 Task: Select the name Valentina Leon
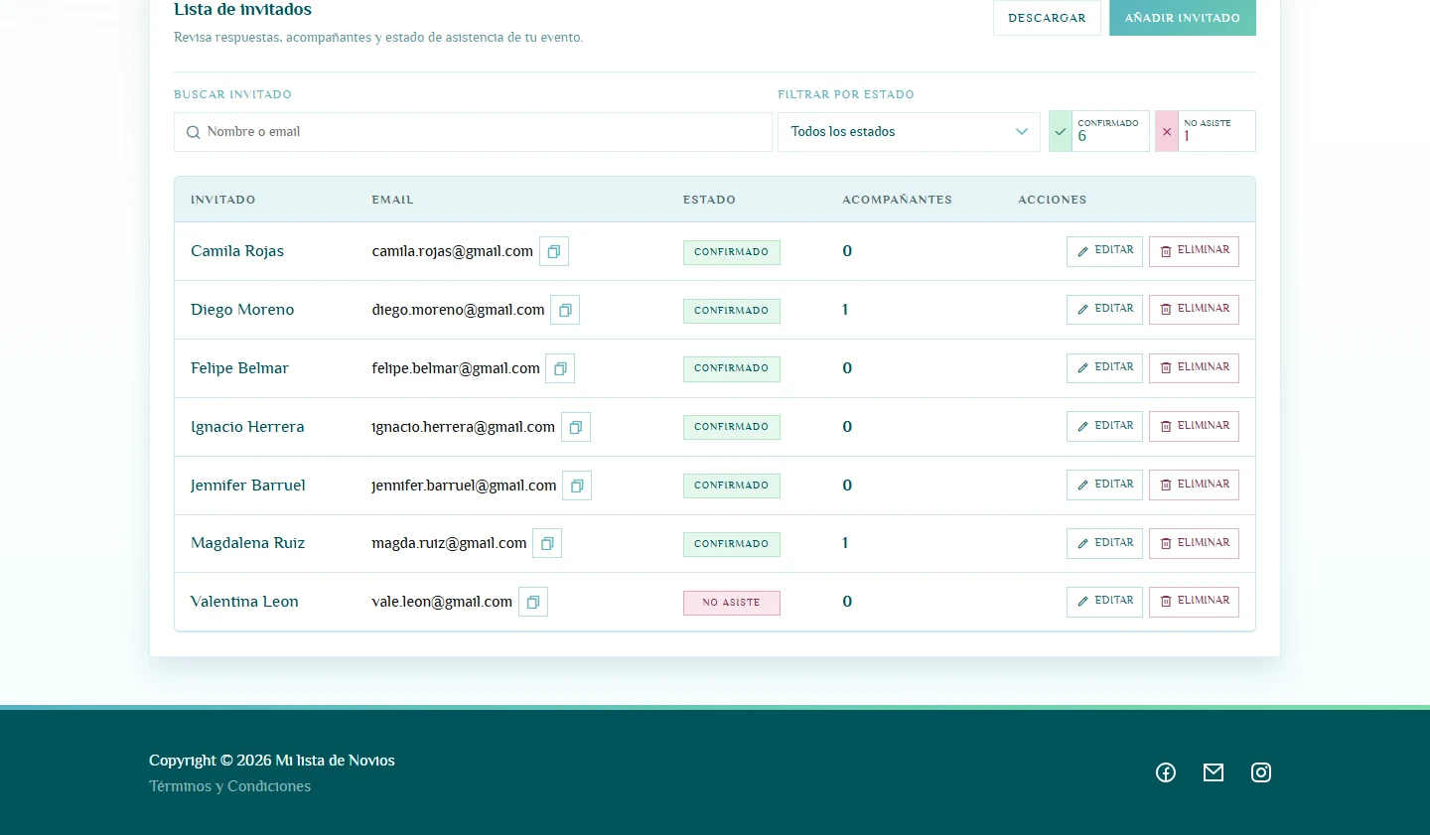pos(244,602)
